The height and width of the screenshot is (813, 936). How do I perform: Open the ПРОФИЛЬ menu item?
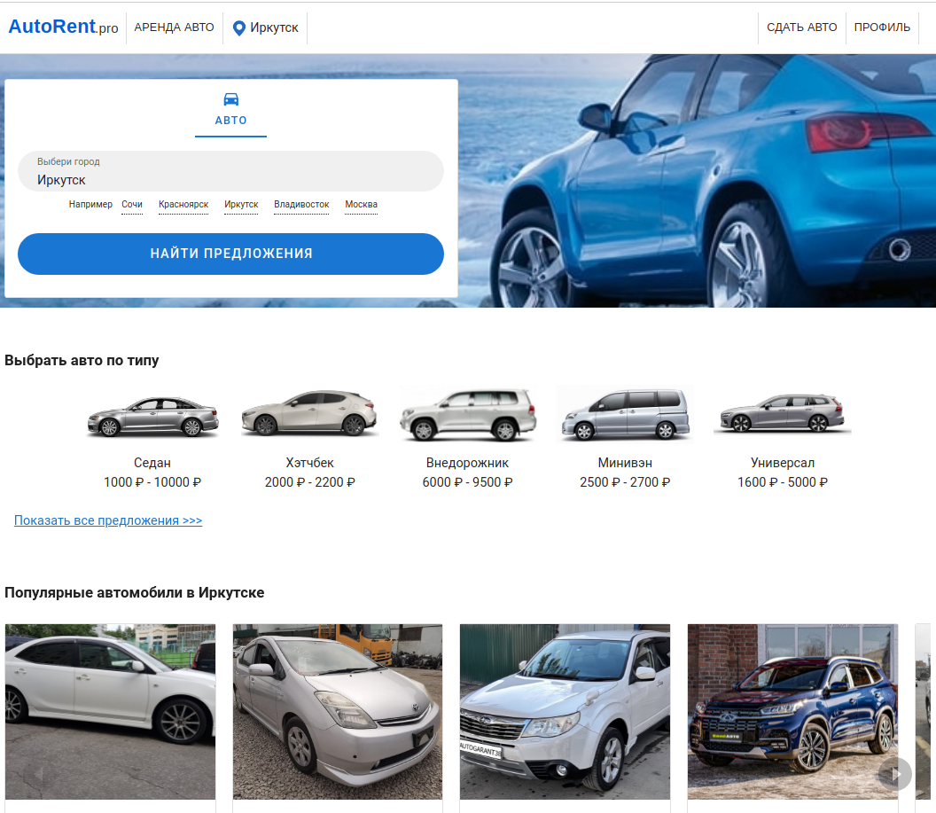click(882, 27)
